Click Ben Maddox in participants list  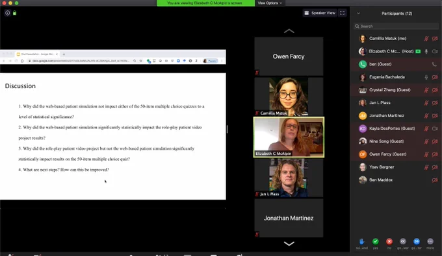tap(396, 180)
